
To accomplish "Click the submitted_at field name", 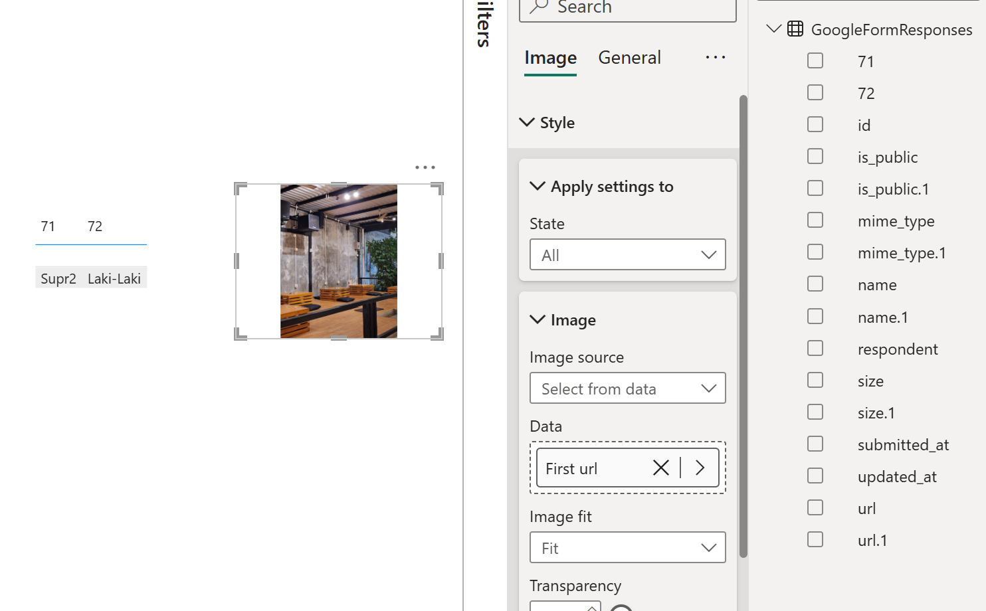I will (x=903, y=444).
